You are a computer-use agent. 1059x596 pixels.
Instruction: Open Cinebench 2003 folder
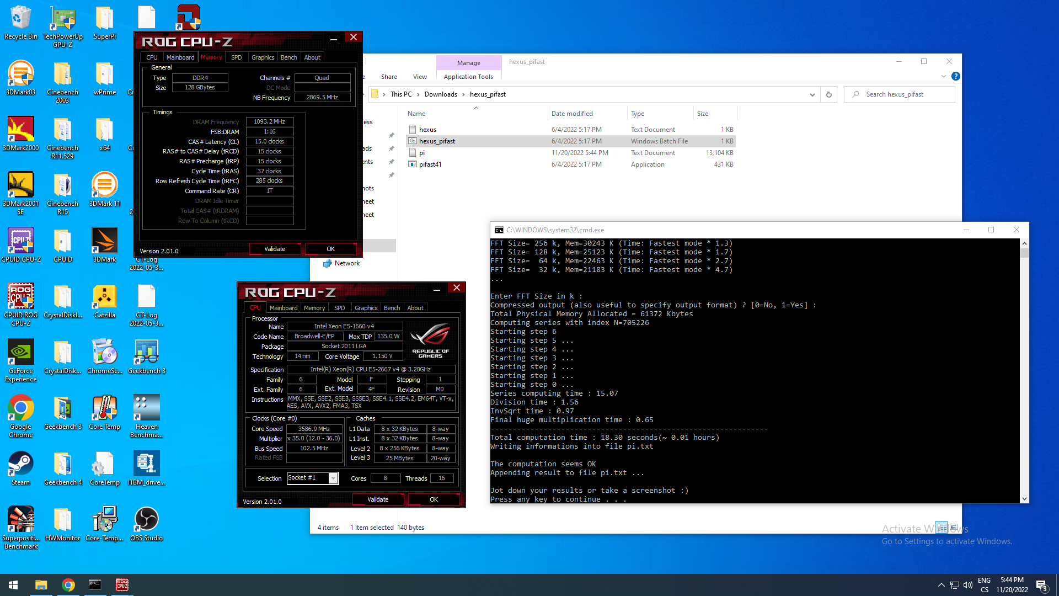coord(62,82)
